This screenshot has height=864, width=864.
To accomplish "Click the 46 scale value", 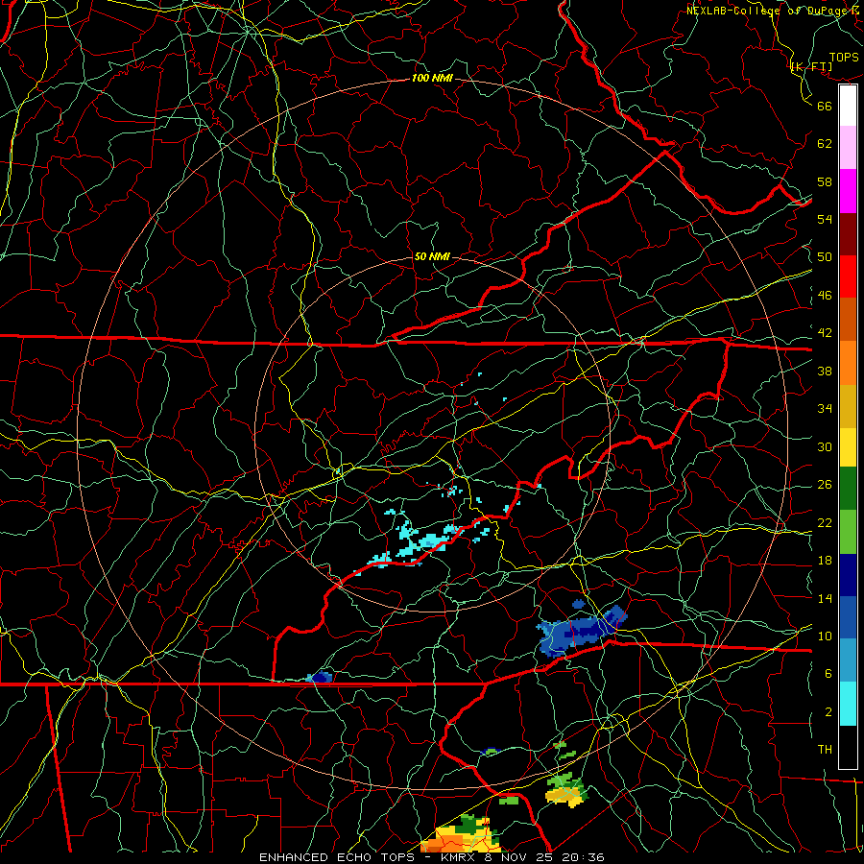I will [x=825, y=296].
